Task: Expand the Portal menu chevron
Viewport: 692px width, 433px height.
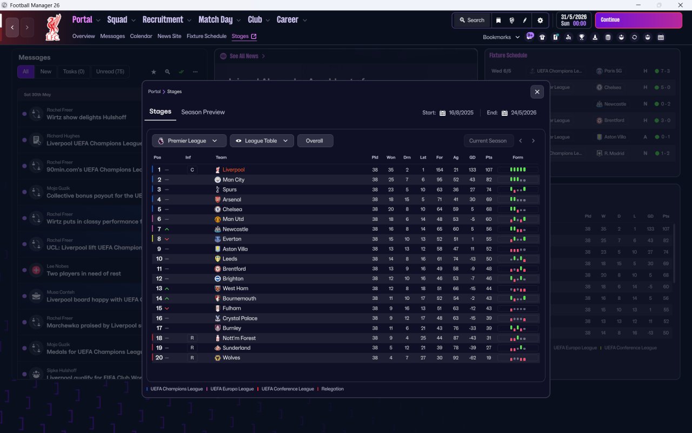Action: (98, 21)
